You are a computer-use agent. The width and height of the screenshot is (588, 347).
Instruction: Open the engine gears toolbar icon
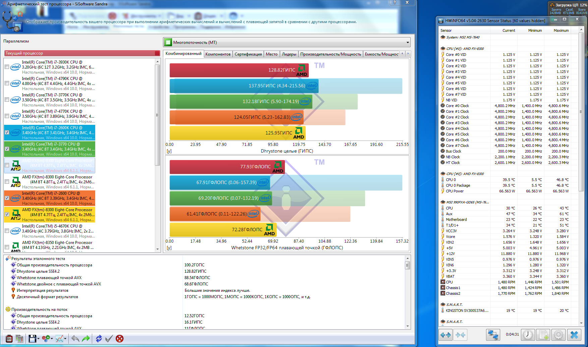point(46,339)
